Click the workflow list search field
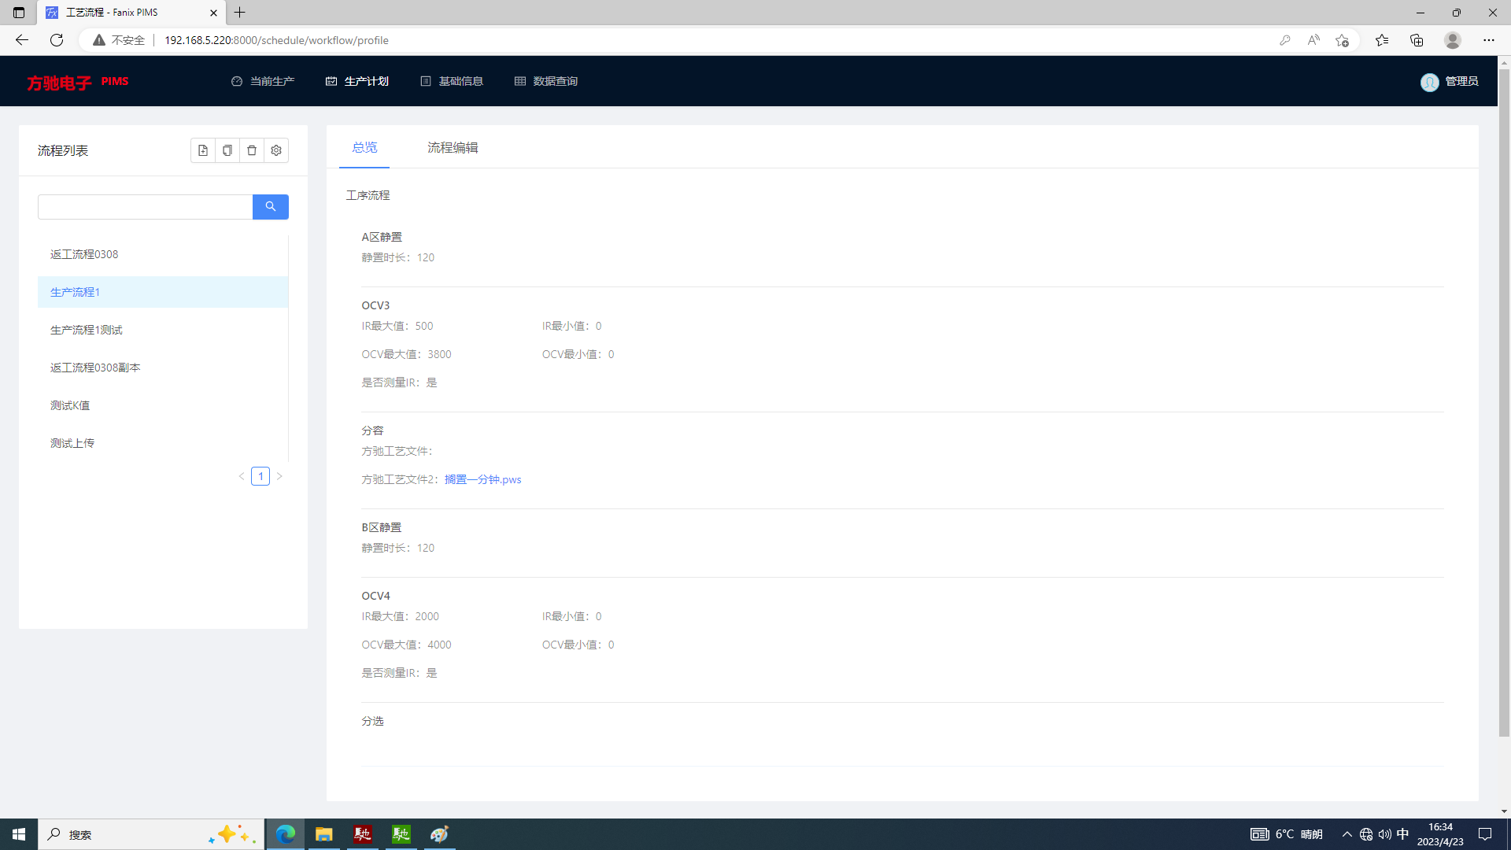Image resolution: width=1511 pixels, height=850 pixels. click(x=146, y=207)
